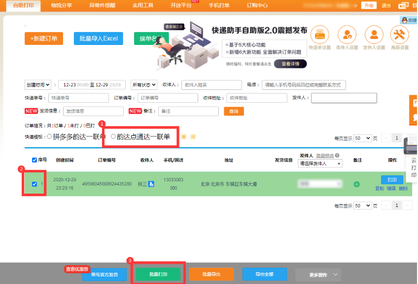Open the 所有状态 dropdown

[x=144, y=84]
